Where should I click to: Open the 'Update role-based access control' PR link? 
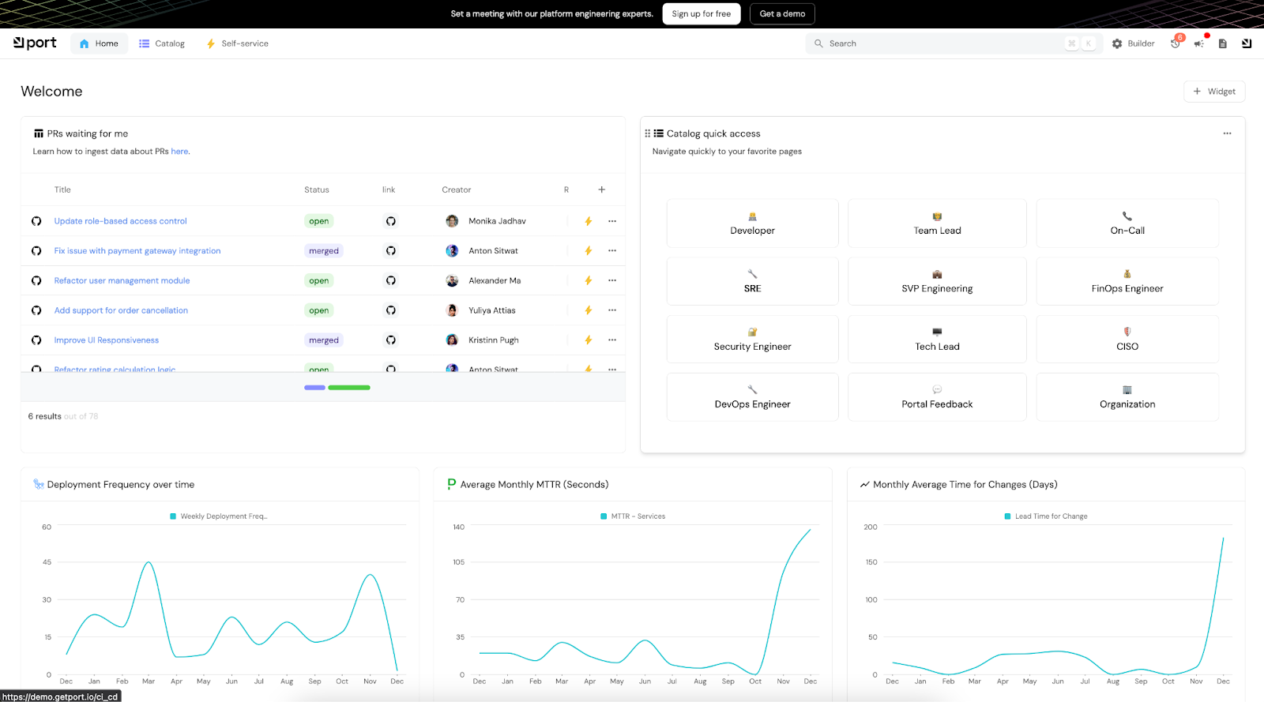pyautogui.click(x=120, y=221)
